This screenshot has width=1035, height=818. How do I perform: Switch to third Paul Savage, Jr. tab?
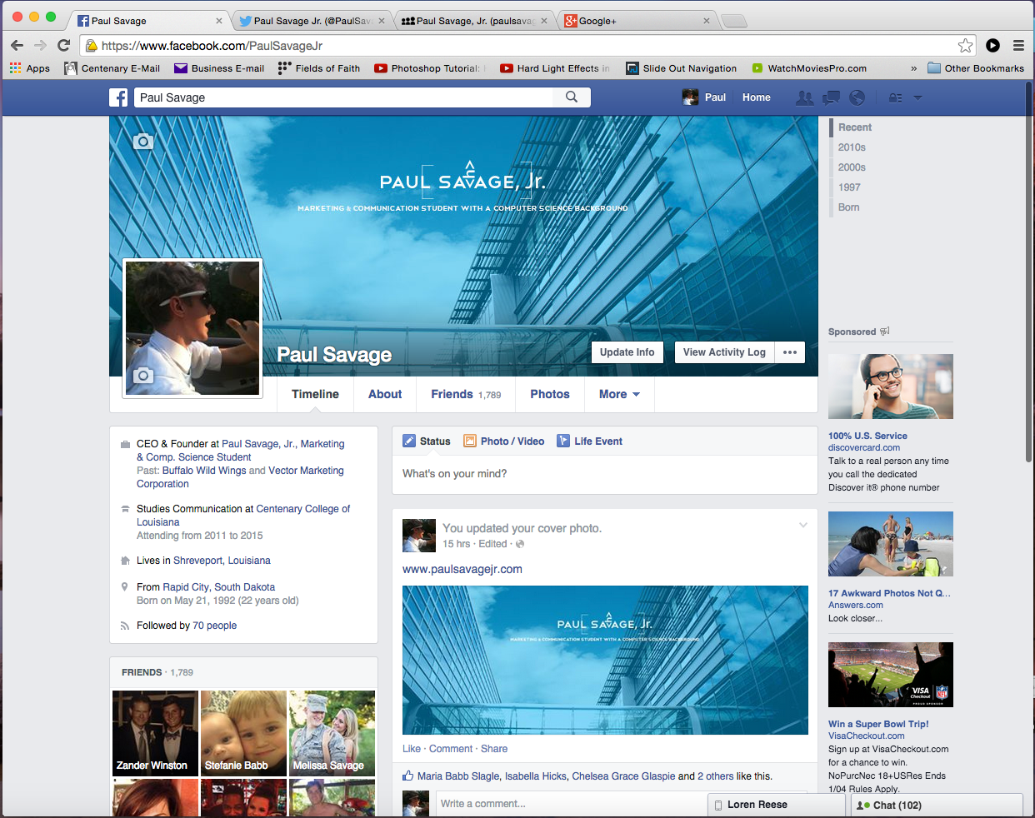coord(473,21)
